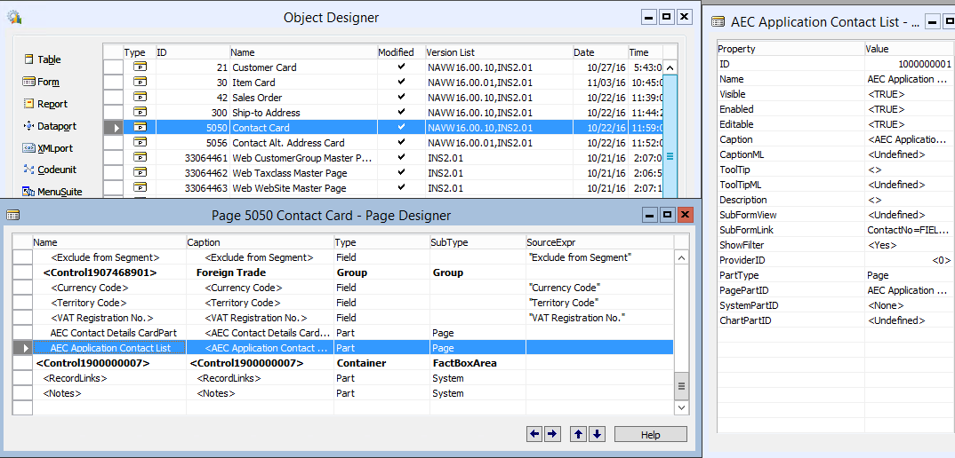The image size is (955, 458).
Task: Click the properties window title icon
Action: coord(718,22)
